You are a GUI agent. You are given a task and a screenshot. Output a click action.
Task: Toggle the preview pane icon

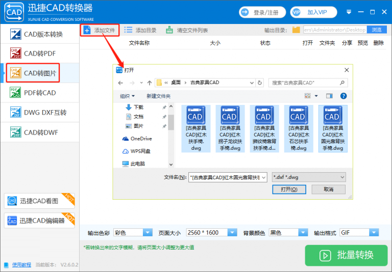[329, 96]
